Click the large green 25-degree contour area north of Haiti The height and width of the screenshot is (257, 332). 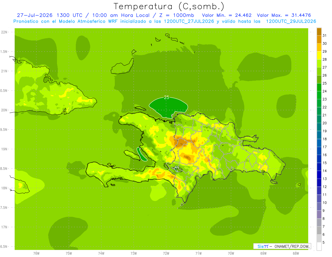[168, 108]
